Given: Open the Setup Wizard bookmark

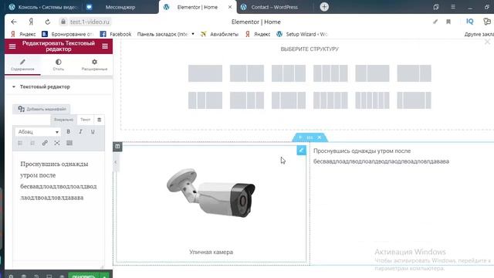Looking at the screenshot, I should tap(302, 34).
